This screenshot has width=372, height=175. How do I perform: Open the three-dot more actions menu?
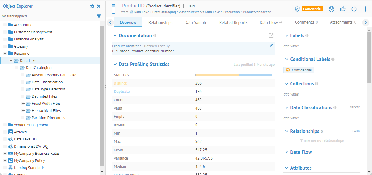point(365,9)
